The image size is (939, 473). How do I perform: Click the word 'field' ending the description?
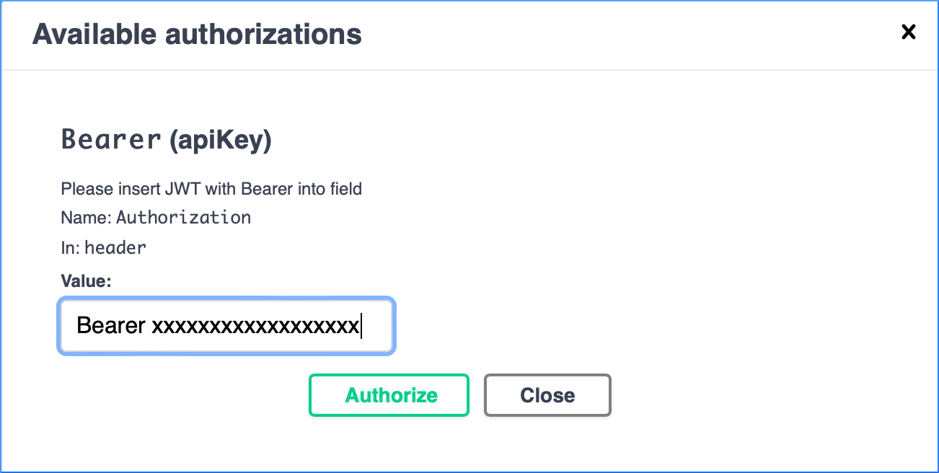(344, 189)
